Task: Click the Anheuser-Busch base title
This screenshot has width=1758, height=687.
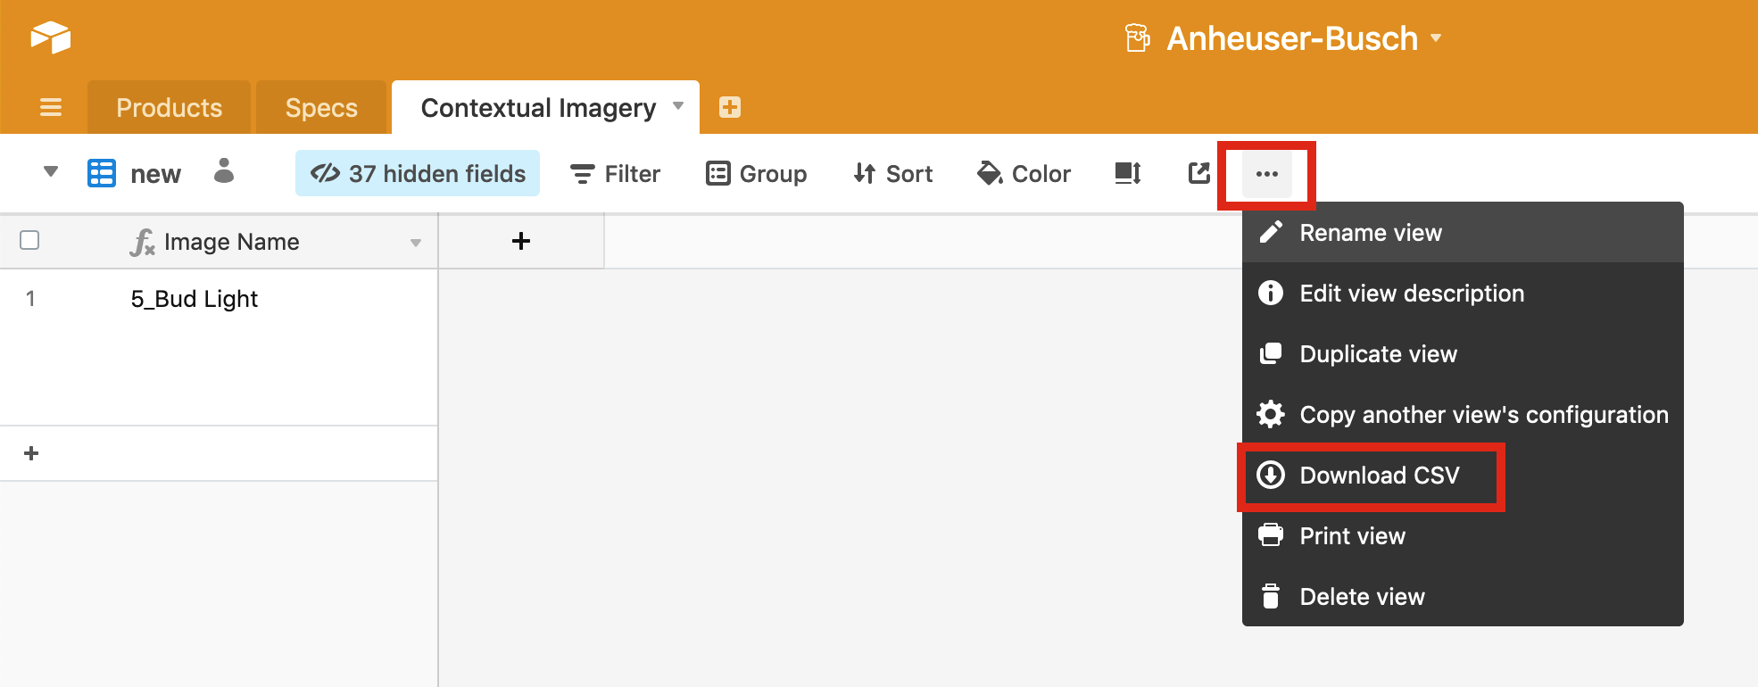Action: coord(1292,38)
